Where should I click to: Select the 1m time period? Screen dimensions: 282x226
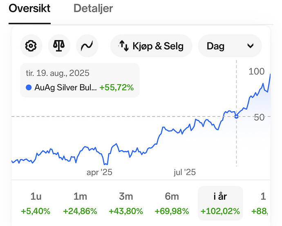click(80, 203)
